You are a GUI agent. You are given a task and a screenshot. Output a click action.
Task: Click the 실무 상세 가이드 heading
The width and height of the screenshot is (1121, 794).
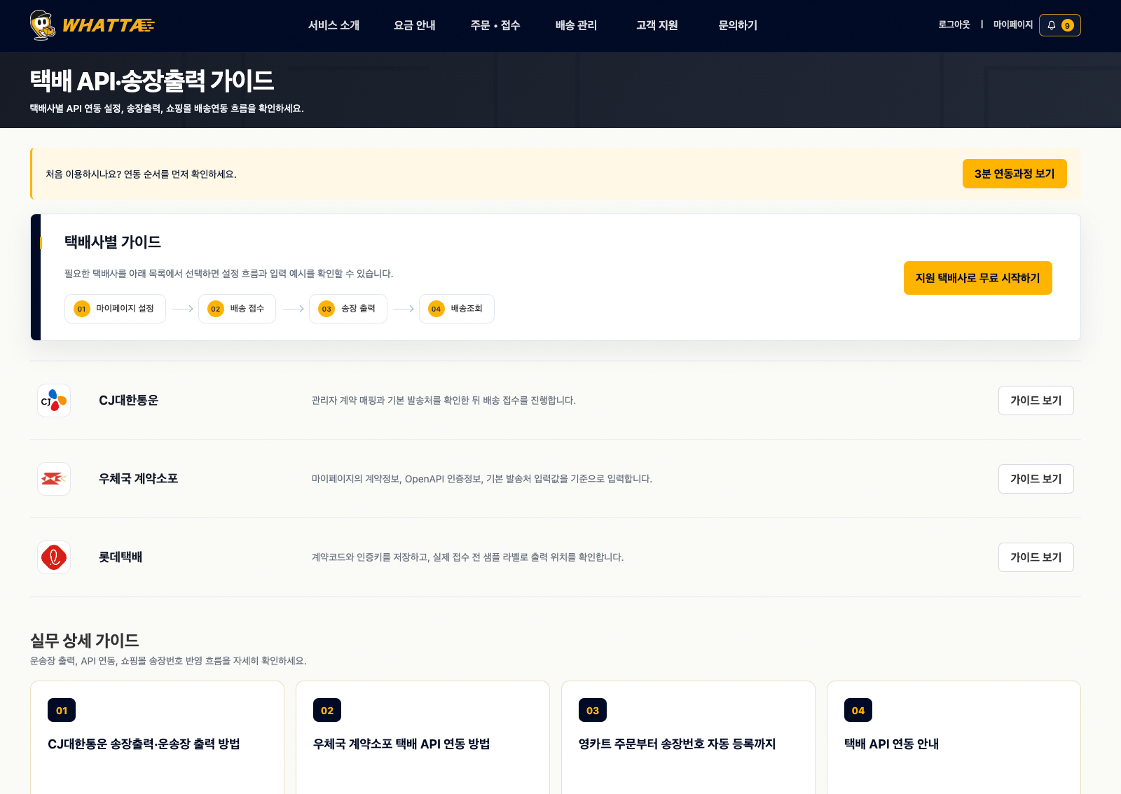coord(85,641)
